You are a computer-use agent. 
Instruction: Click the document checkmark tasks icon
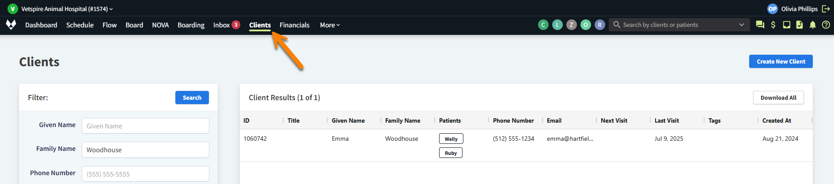click(x=800, y=25)
